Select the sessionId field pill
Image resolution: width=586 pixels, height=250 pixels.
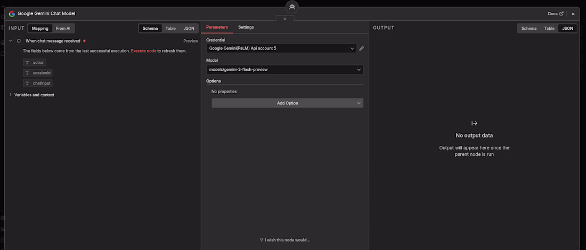[38, 73]
